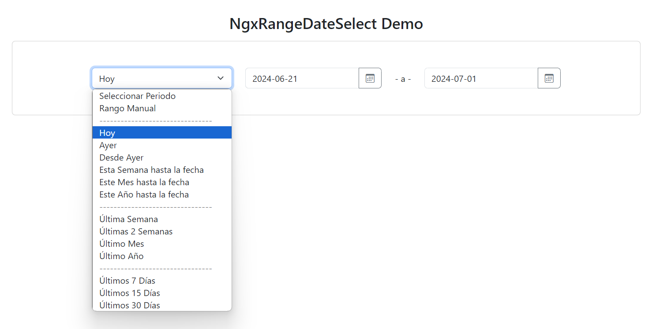Pick 'Ayer' in the dropdown list

tap(162, 145)
